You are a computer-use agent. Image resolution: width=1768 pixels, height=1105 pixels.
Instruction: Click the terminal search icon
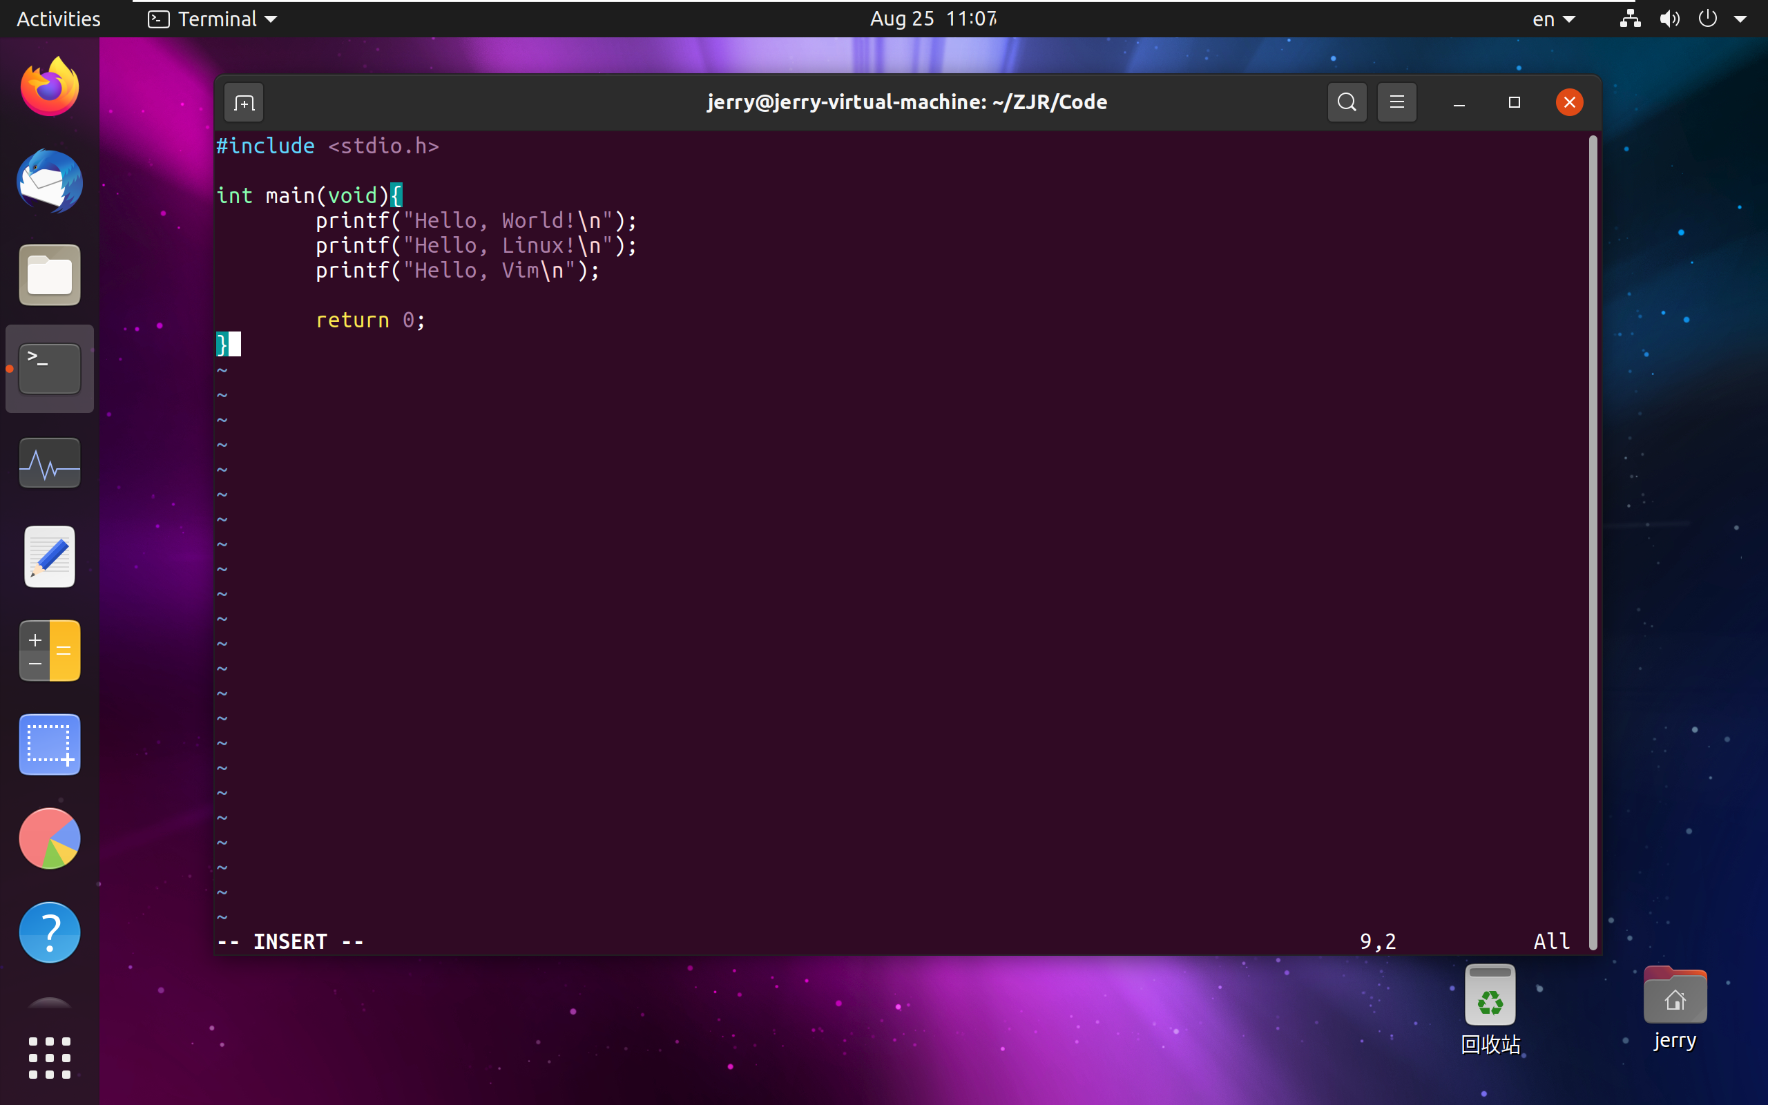1347,102
